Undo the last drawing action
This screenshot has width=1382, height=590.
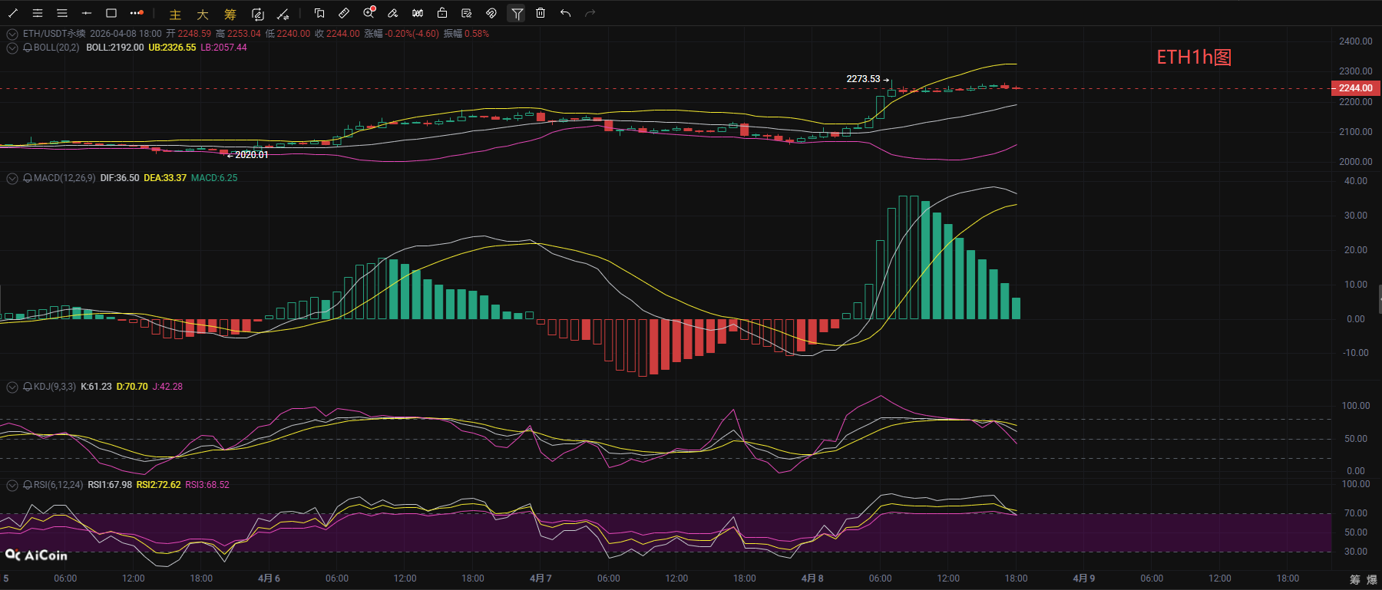coord(565,13)
